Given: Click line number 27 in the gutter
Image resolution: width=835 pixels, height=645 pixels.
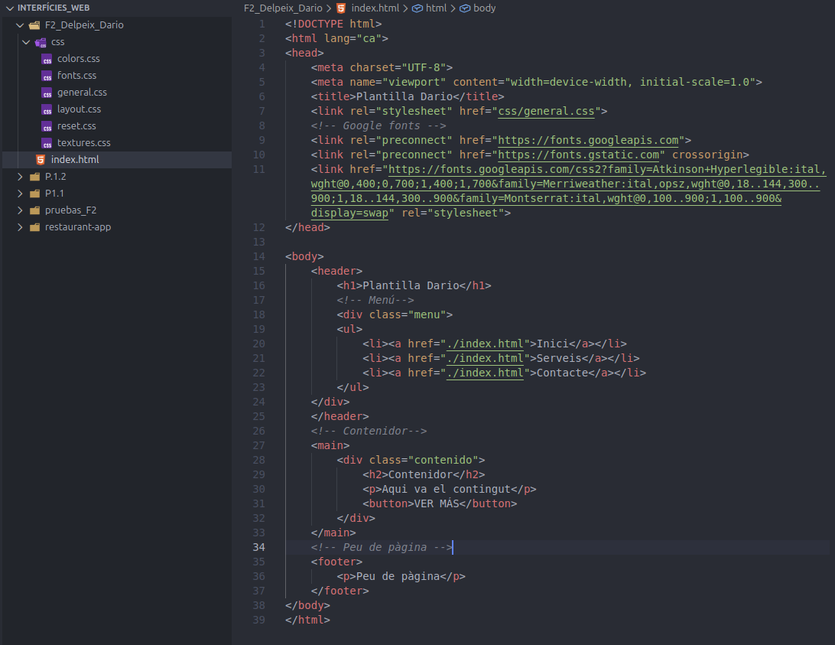Looking at the screenshot, I should click(258, 445).
